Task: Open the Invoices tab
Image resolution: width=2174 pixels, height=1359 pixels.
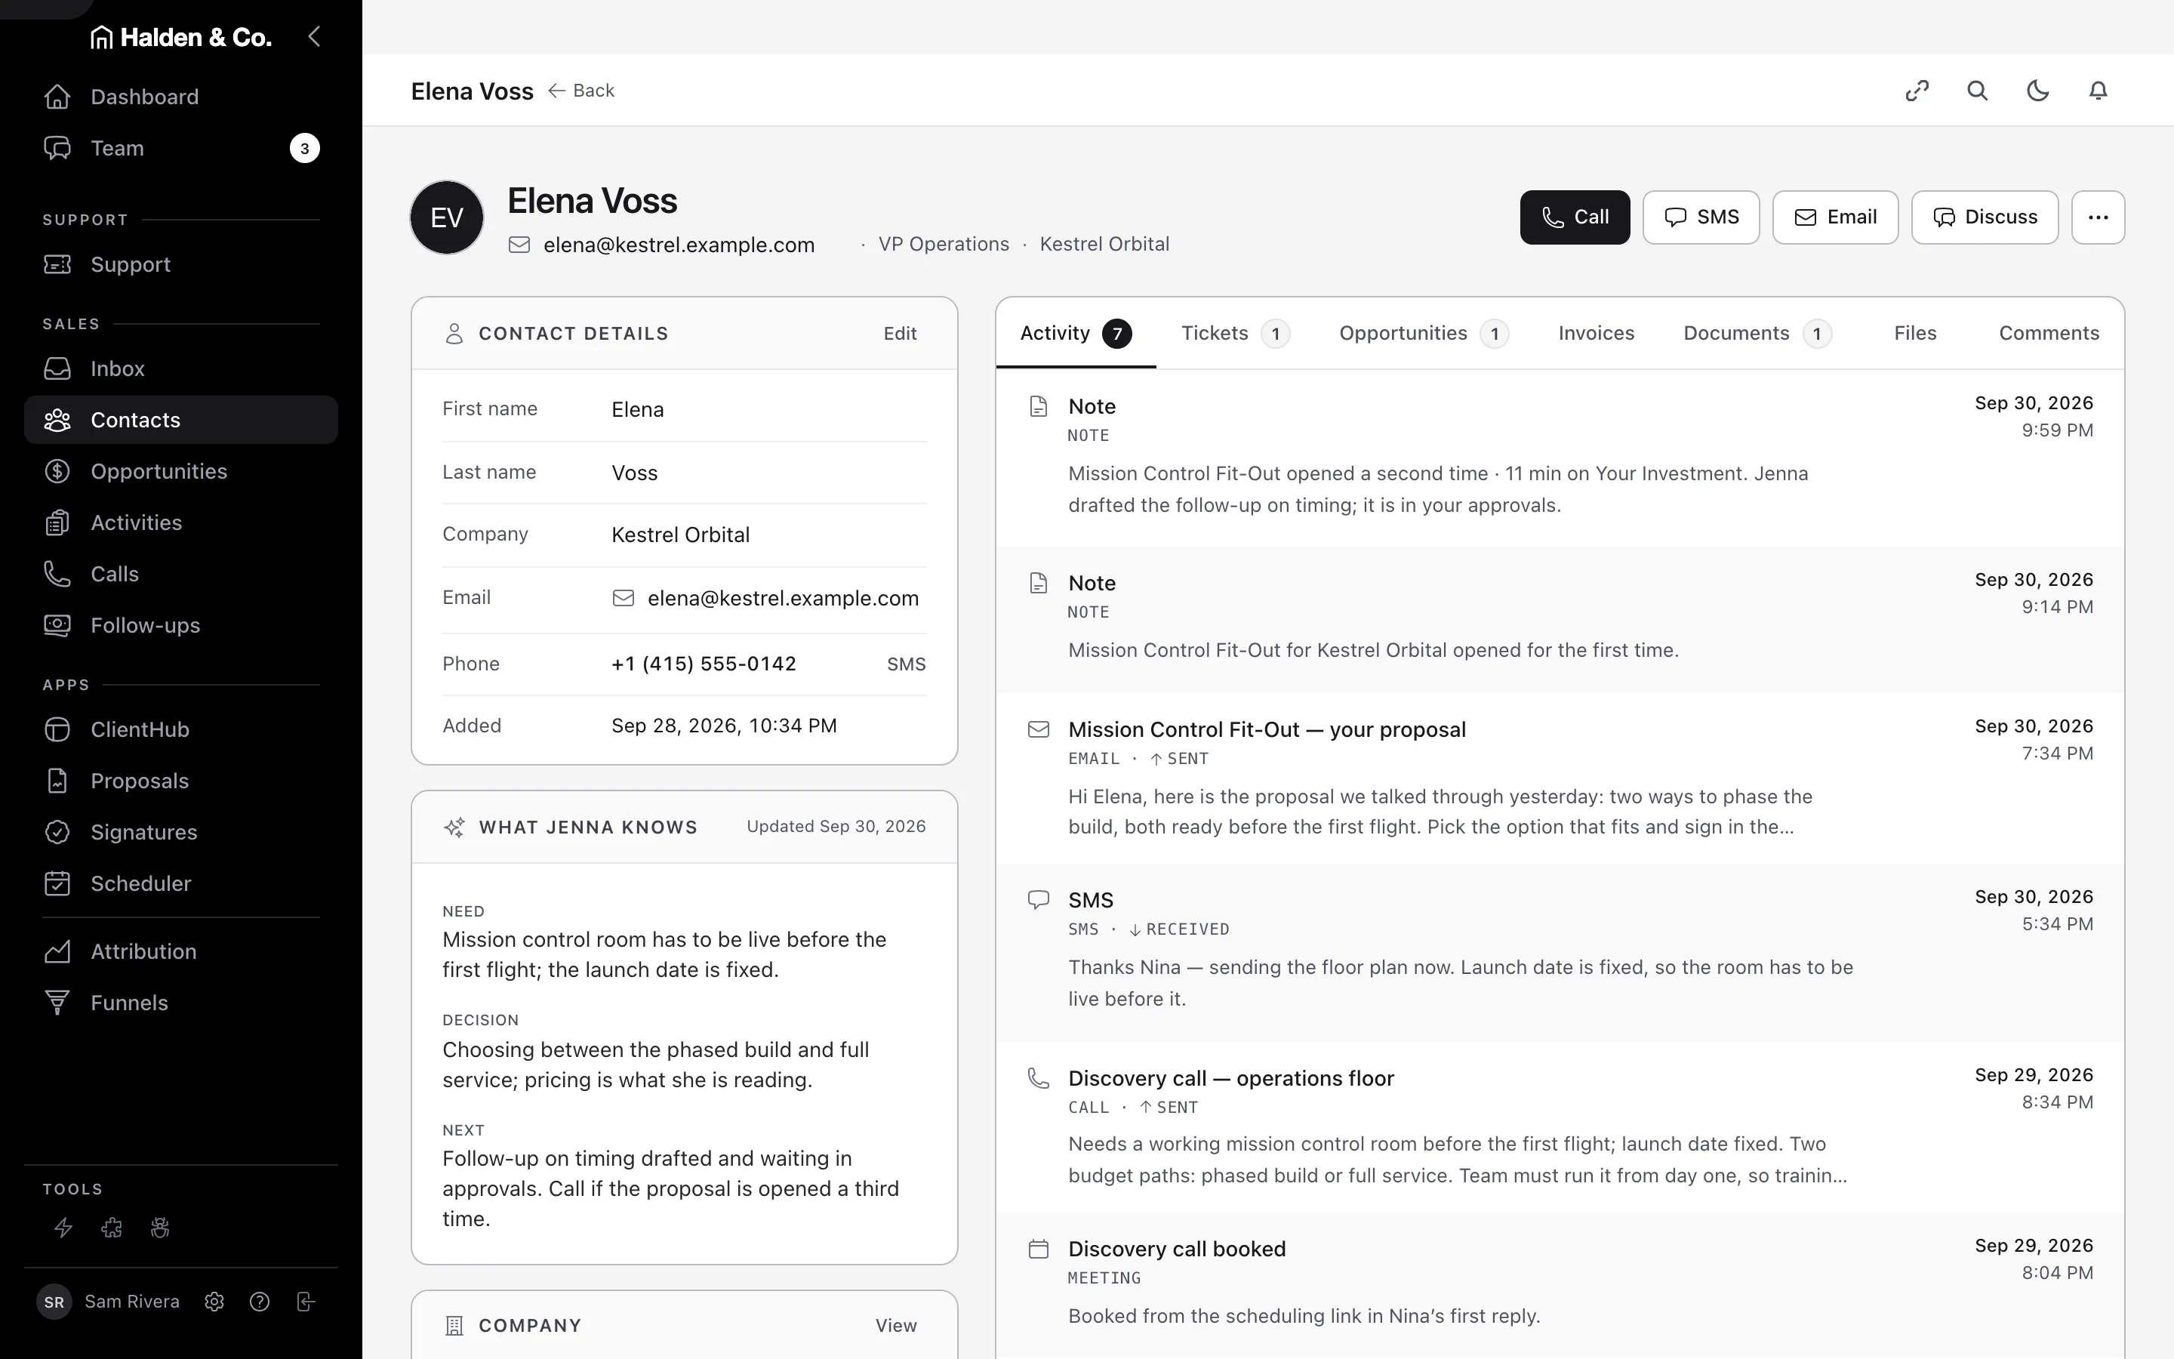Action: (1597, 334)
